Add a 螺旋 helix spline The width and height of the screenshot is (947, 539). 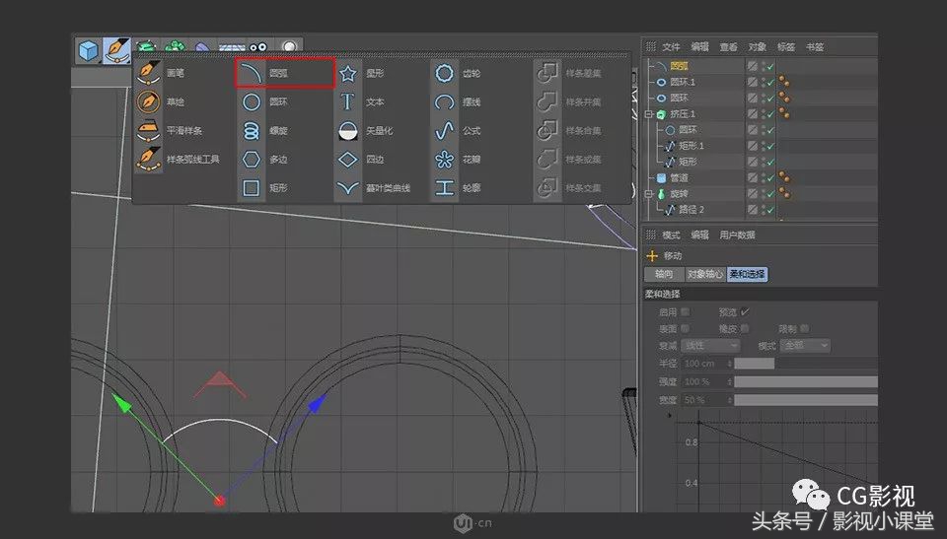pyautogui.click(x=264, y=130)
